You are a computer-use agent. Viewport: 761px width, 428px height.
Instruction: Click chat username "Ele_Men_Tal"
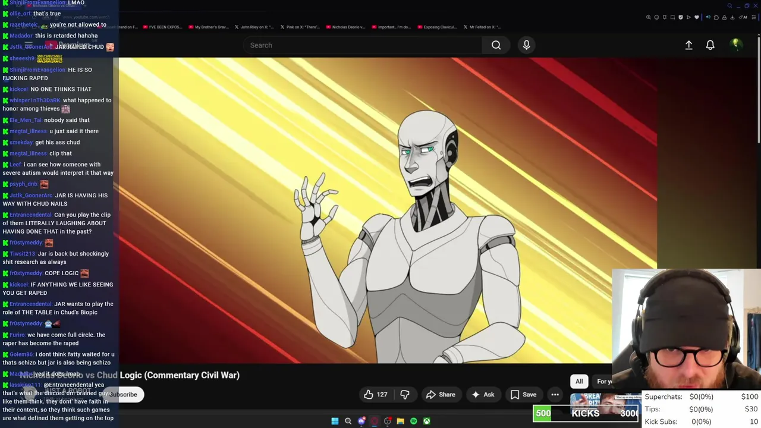tap(26, 120)
